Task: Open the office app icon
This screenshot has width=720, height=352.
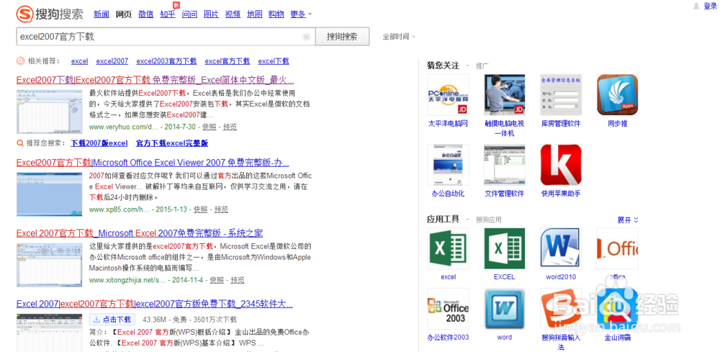Action: tap(617, 248)
